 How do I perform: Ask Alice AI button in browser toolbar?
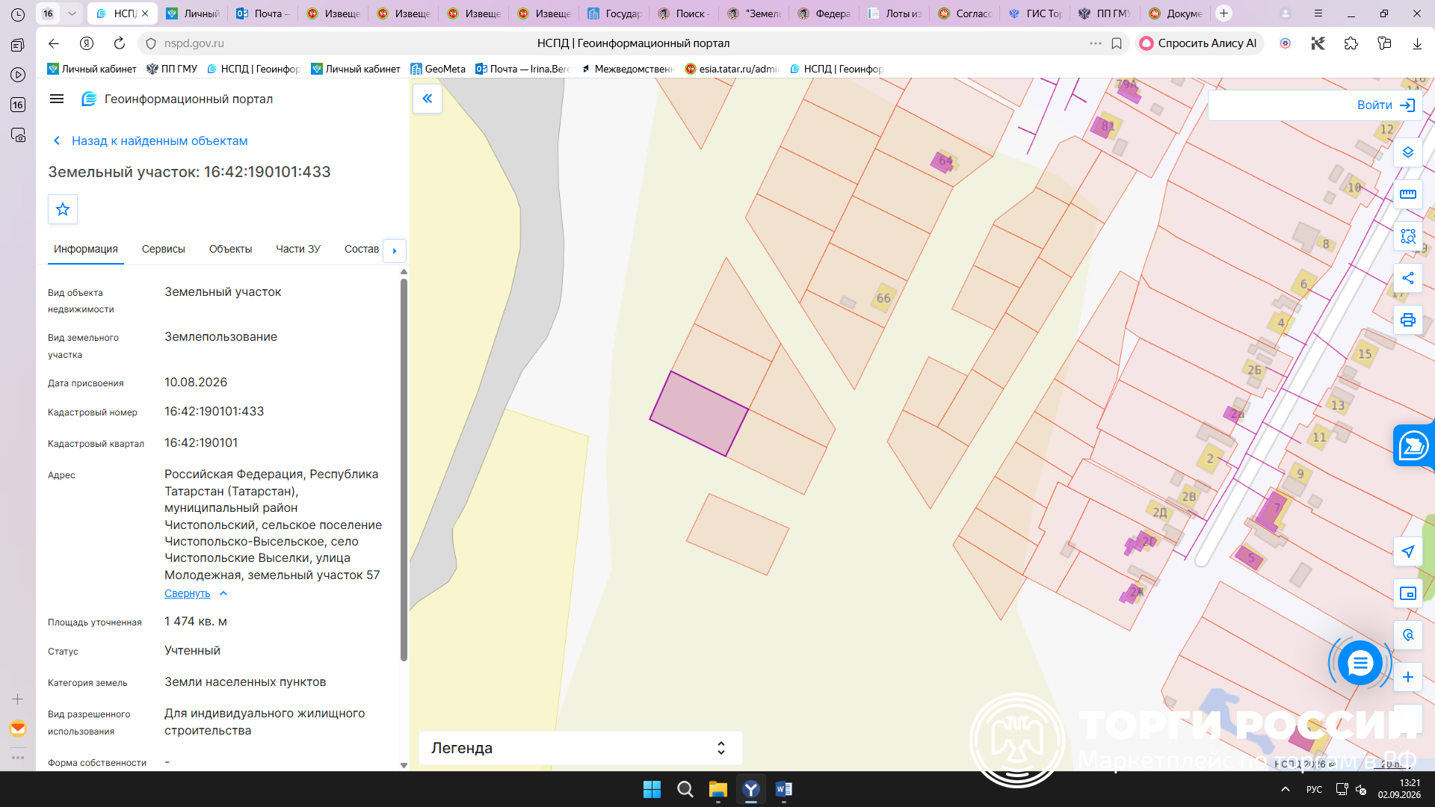point(1199,43)
